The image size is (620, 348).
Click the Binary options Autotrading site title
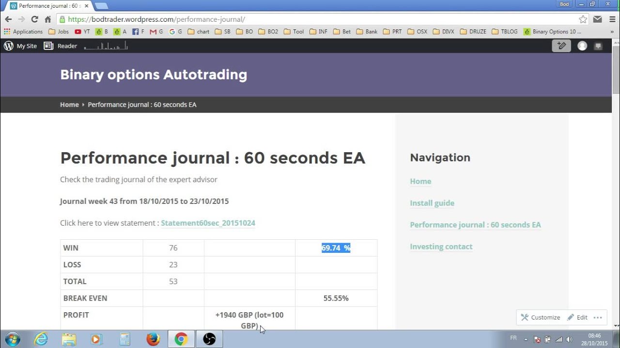[x=154, y=74]
